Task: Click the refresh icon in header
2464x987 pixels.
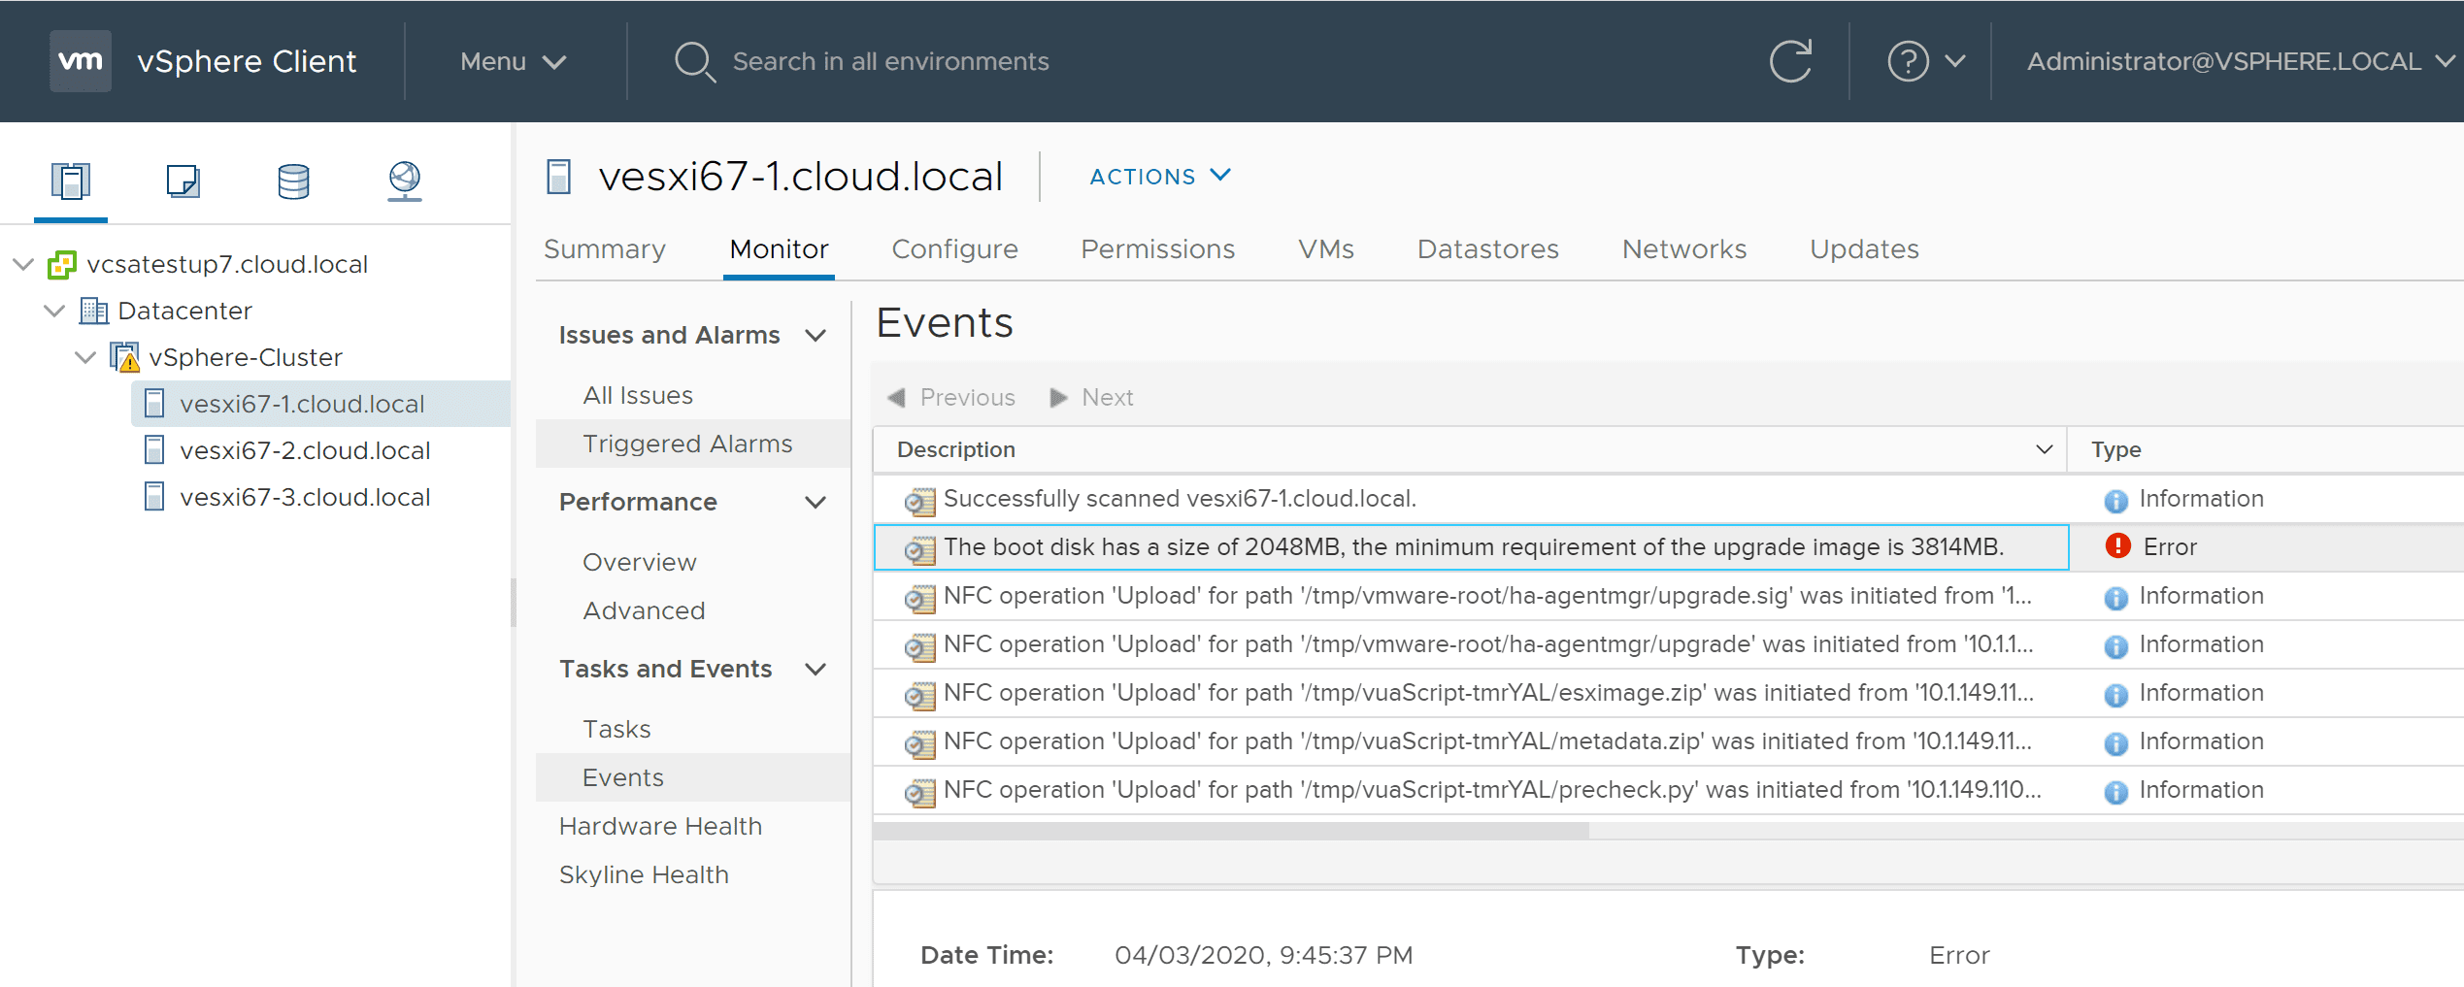Action: tap(1790, 61)
